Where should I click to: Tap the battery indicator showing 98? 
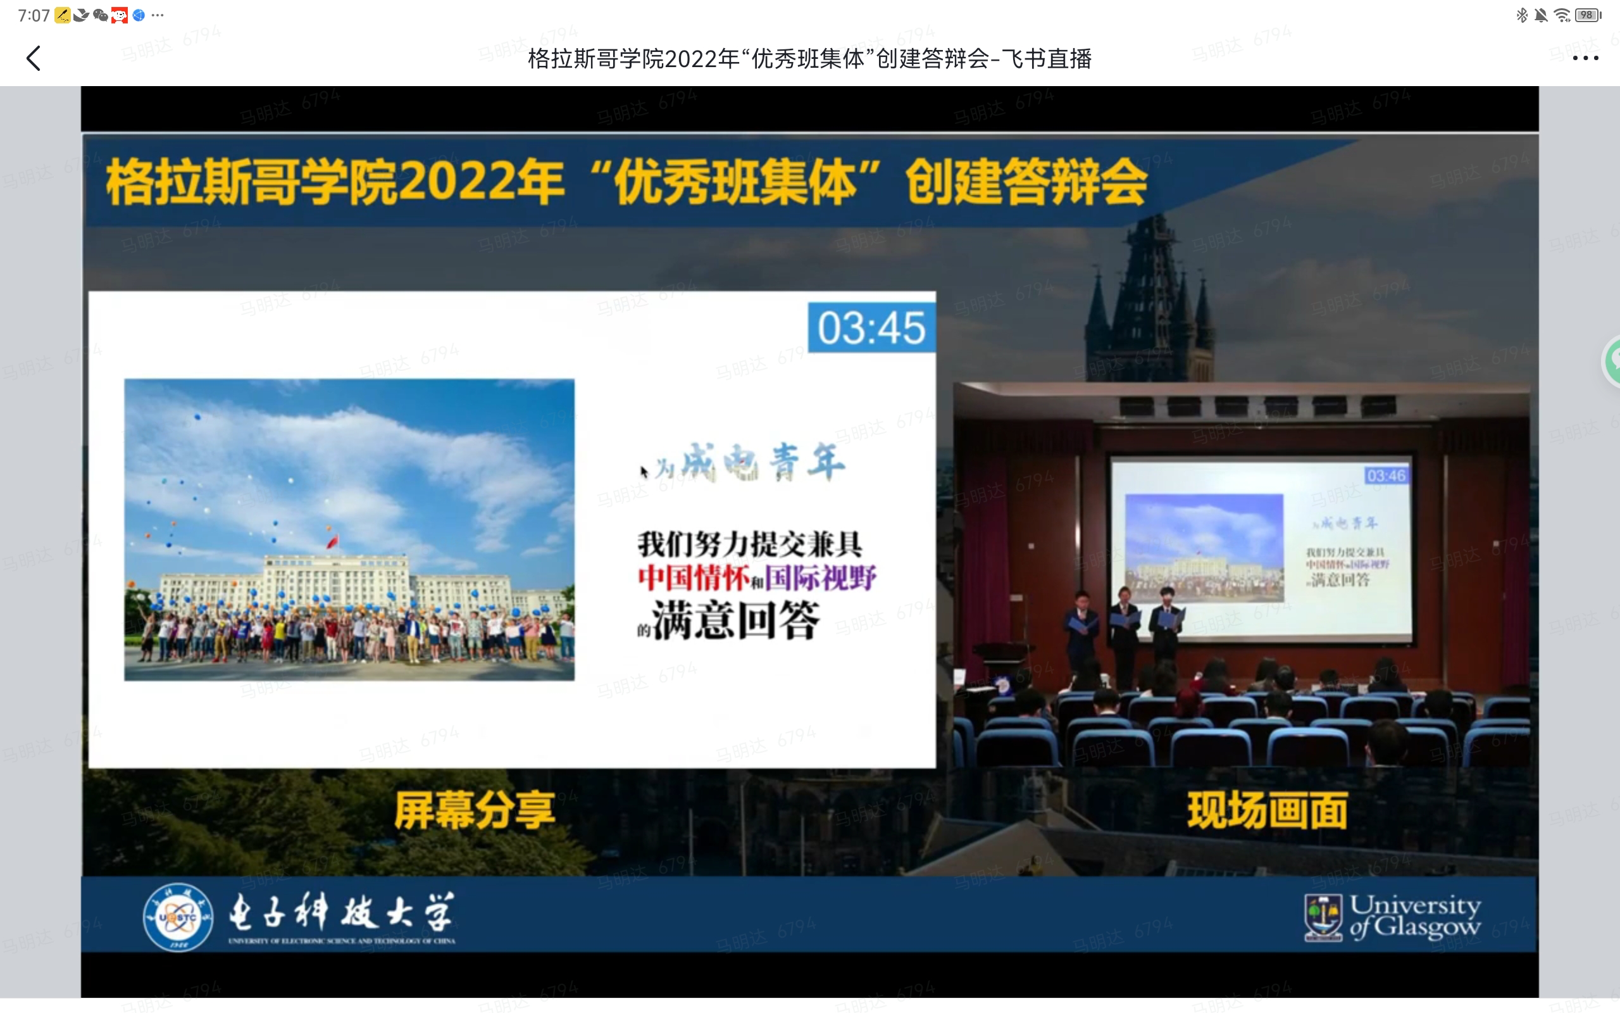point(1588,15)
